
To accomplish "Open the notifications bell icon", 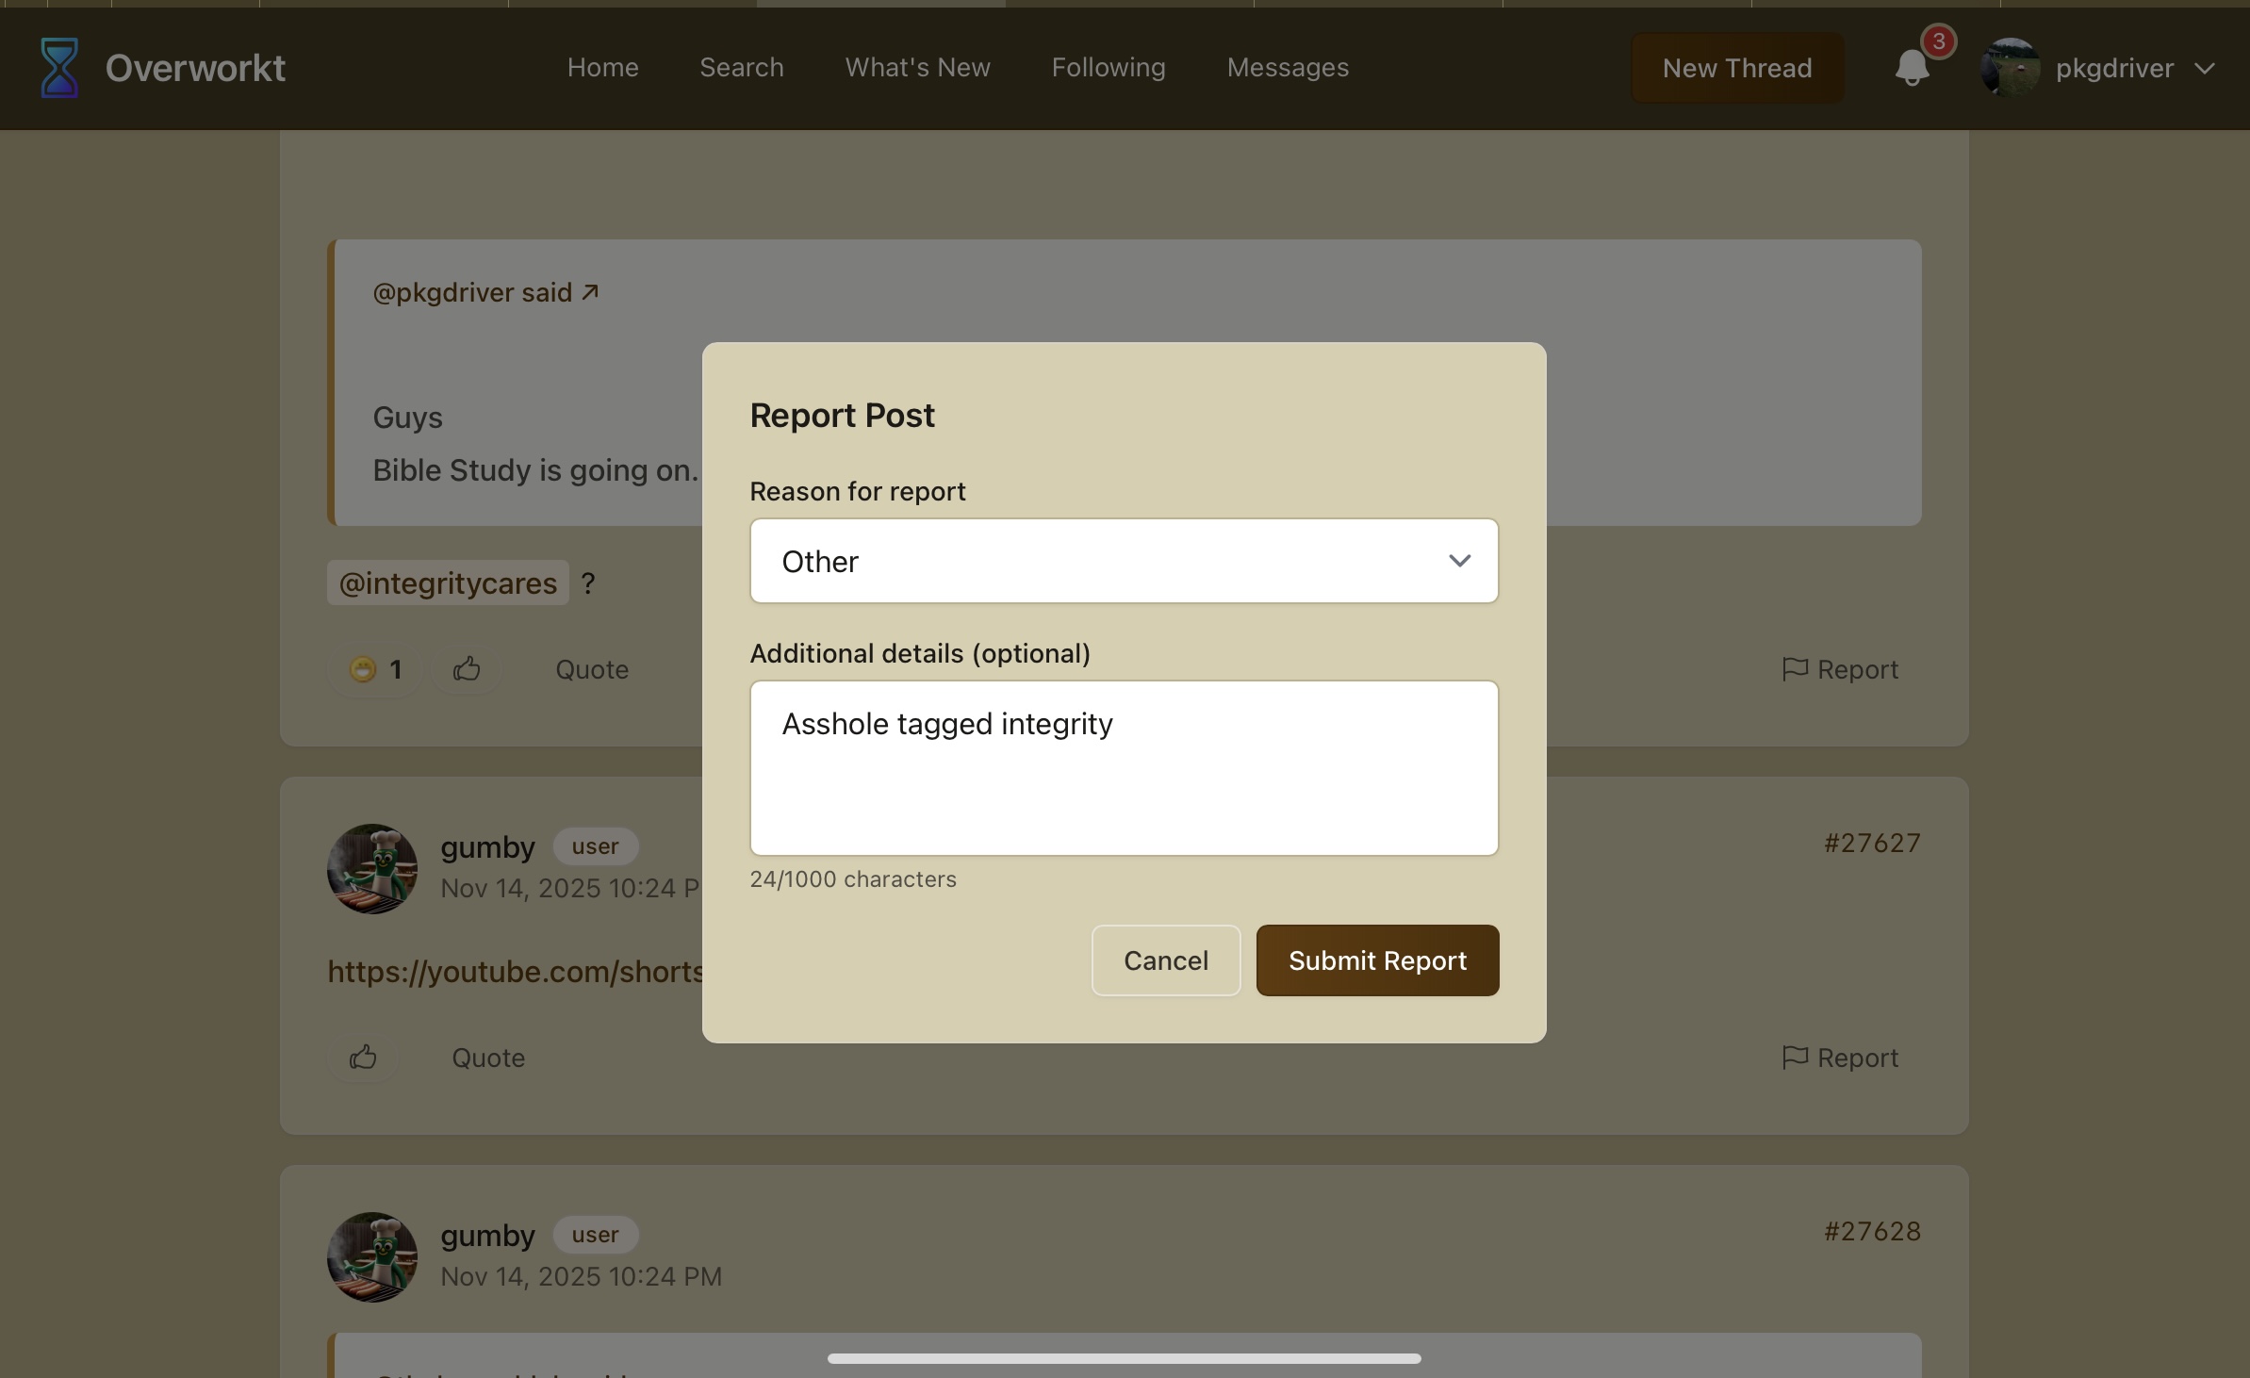I will tap(1912, 68).
